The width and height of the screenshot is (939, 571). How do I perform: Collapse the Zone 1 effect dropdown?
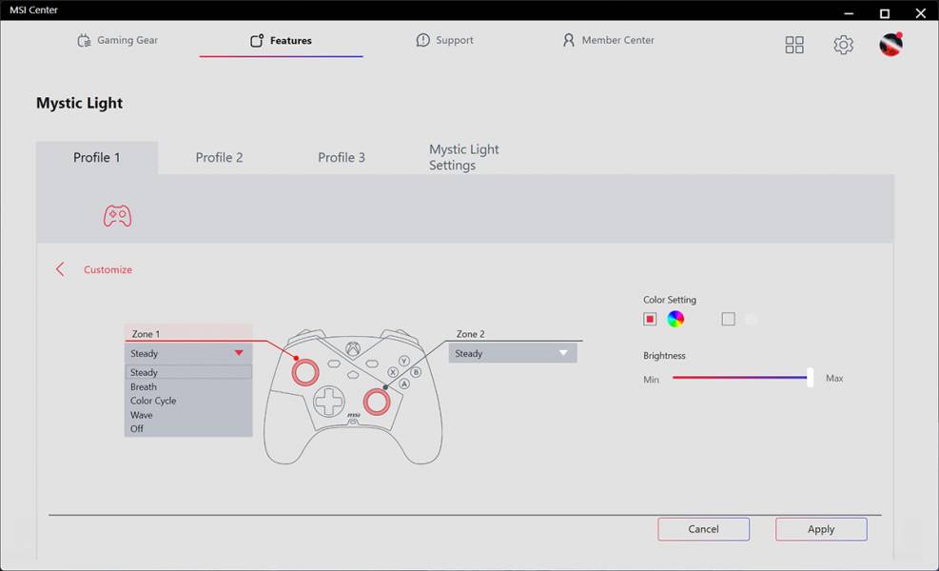coord(239,353)
